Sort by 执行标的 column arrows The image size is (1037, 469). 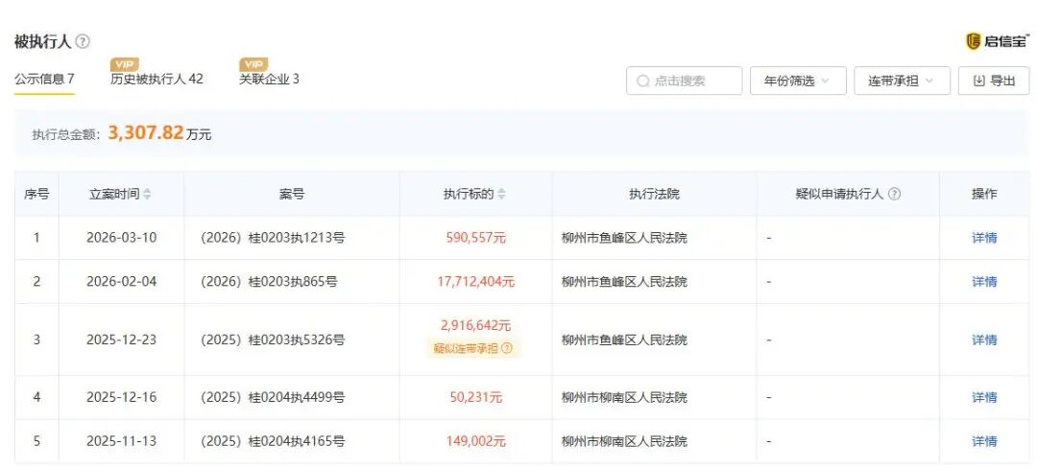501,194
